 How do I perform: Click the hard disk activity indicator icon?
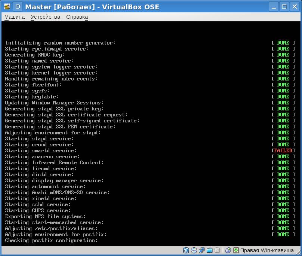pos(186,250)
